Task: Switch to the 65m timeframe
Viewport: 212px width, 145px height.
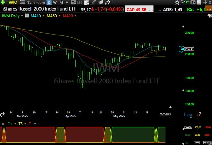Action: coord(41,3)
